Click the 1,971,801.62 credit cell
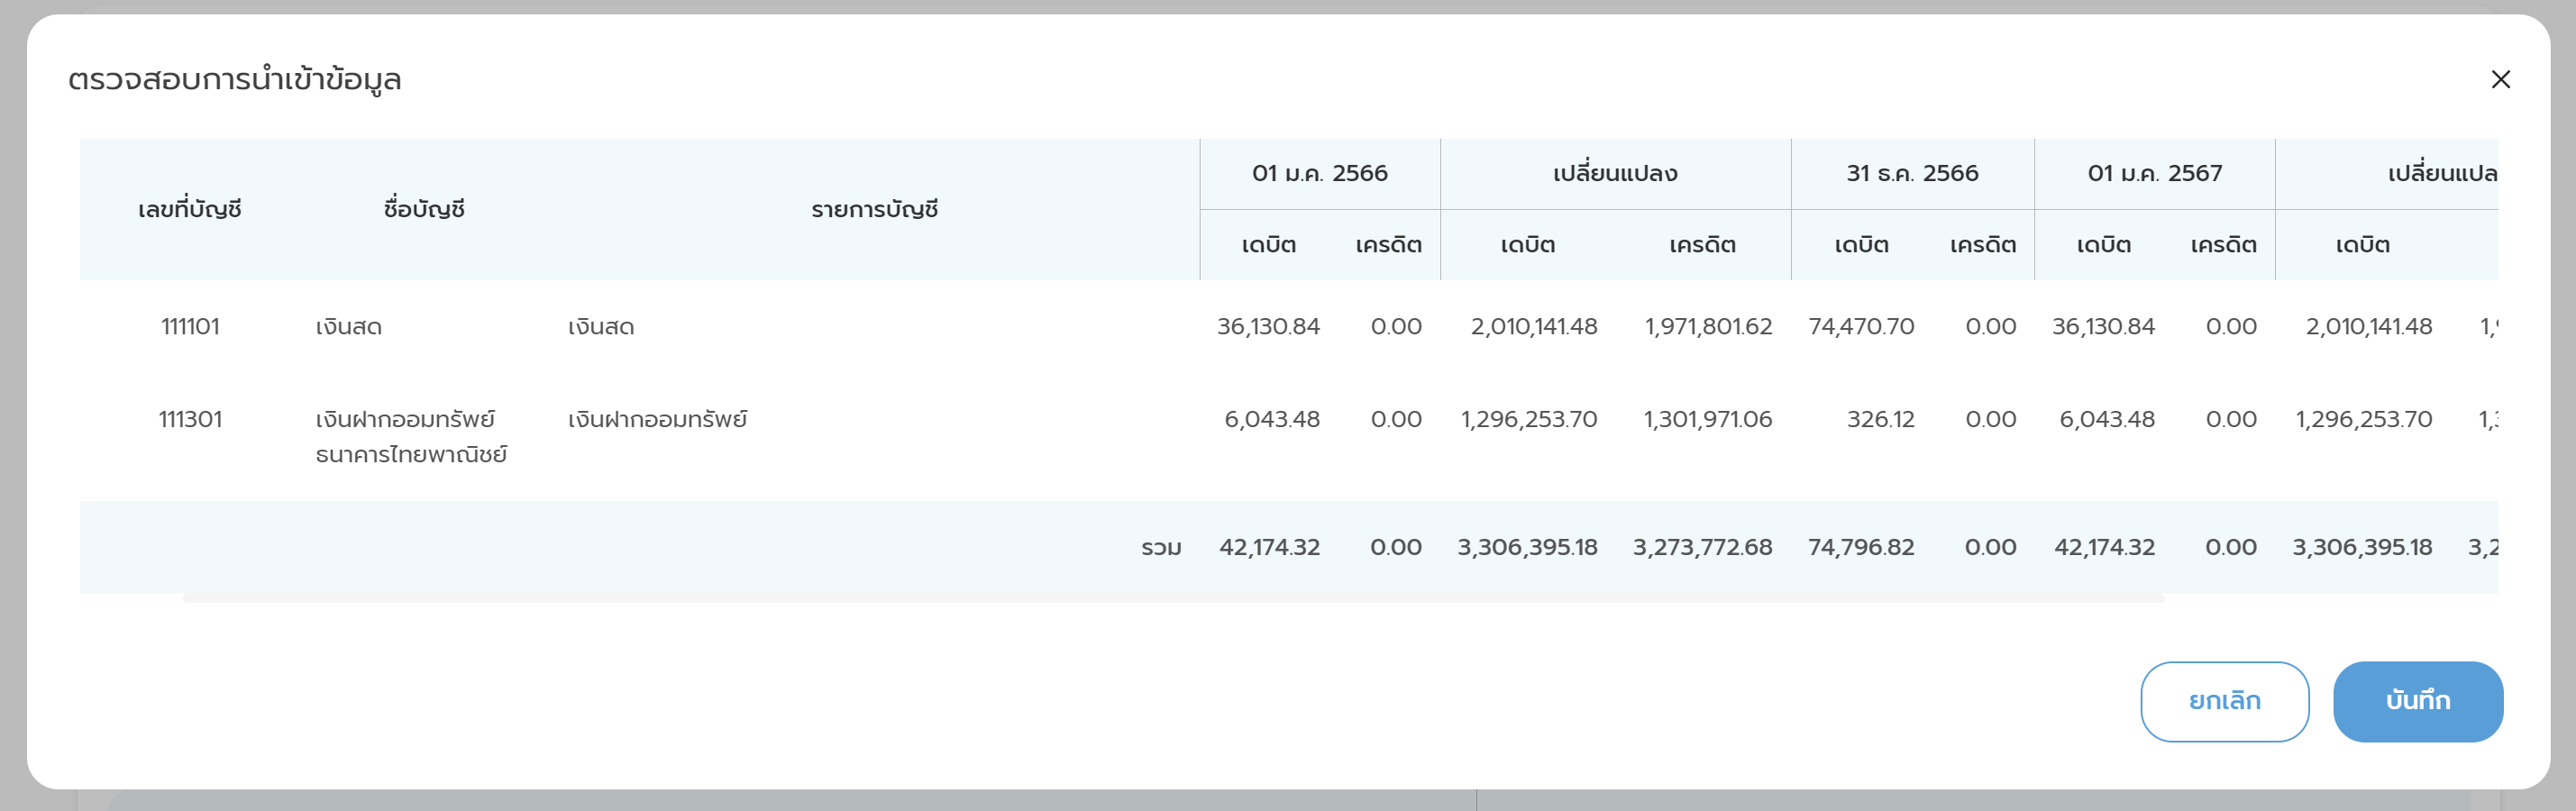Screen dimensions: 2576x811 (1707, 326)
